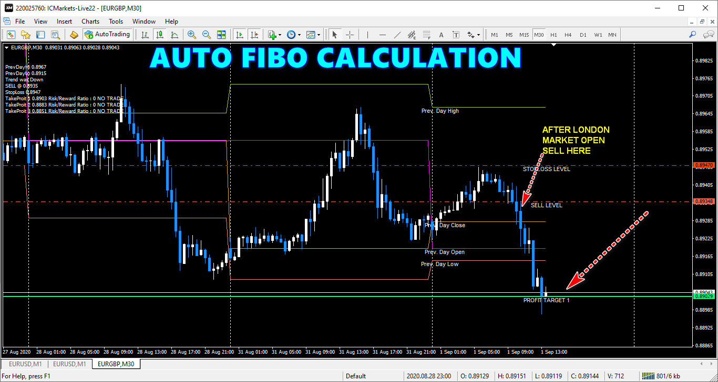Image resolution: width=718 pixels, height=382 pixels.
Task: Switch chart to bar chart style
Action: click(145, 35)
